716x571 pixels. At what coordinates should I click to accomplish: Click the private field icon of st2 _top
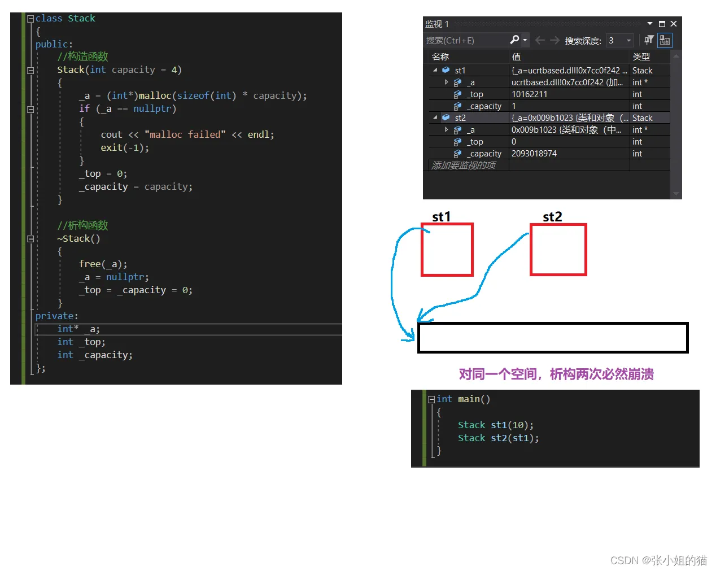click(x=457, y=142)
